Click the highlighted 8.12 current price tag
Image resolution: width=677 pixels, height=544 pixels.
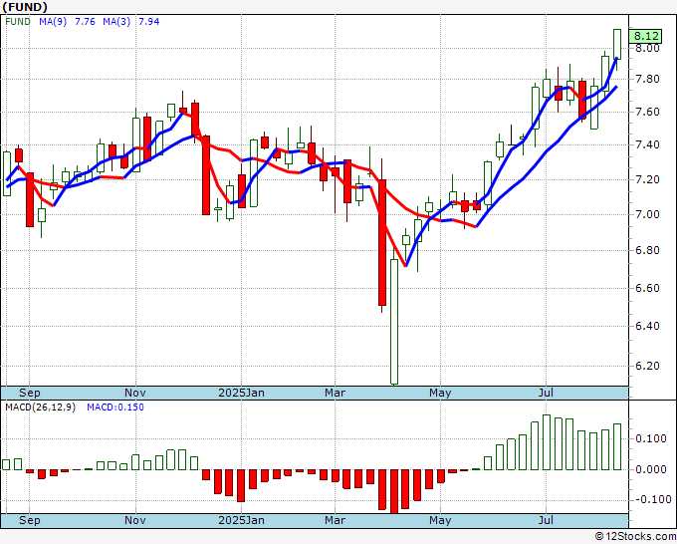point(646,36)
